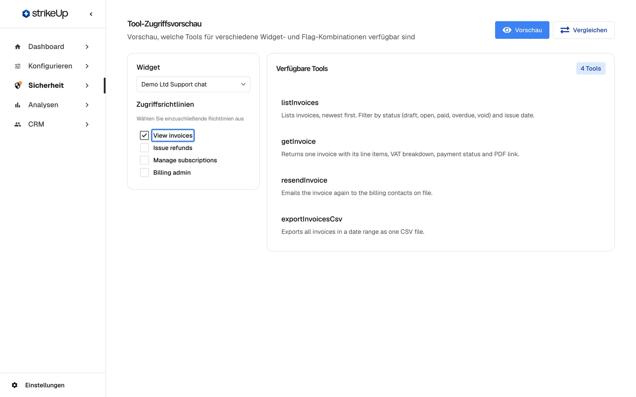Click the Konfigurieren sliders icon
This screenshot has width=636, height=397.
[18, 66]
